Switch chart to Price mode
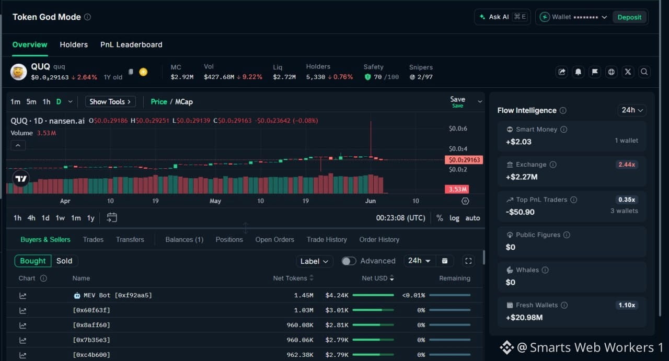Screen dimensions: 669x361 159,101
